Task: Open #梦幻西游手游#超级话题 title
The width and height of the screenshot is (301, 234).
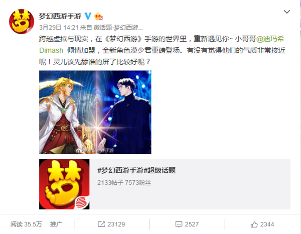Action: click(136, 170)
